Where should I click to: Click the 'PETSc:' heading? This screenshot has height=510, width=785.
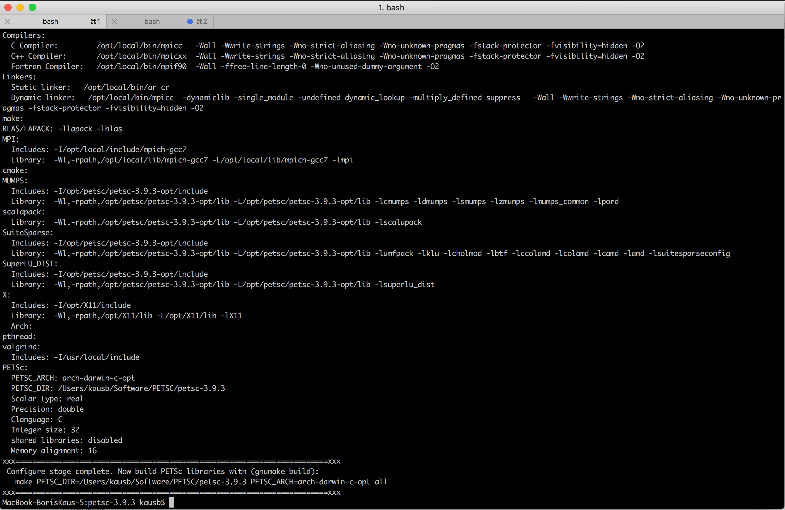(x=15, y=367)
